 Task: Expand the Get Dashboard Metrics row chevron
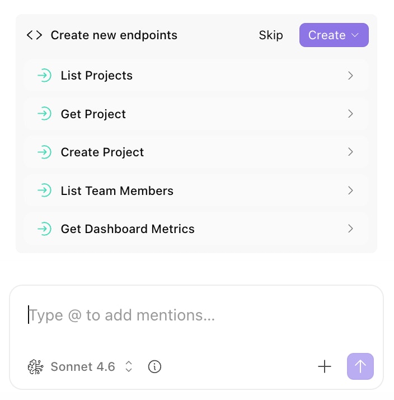pyautogui.click(x=350, y=229)
